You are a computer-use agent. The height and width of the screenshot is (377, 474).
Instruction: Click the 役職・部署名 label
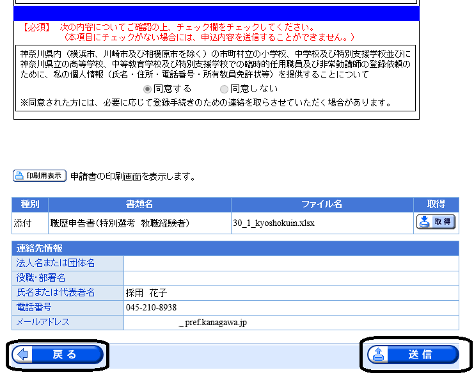[x=40, y=278]
